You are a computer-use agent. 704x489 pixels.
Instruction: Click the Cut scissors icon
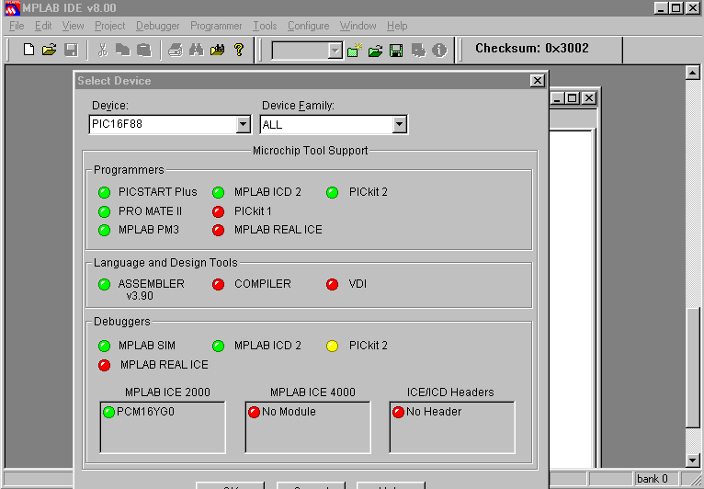pos(103,50)
